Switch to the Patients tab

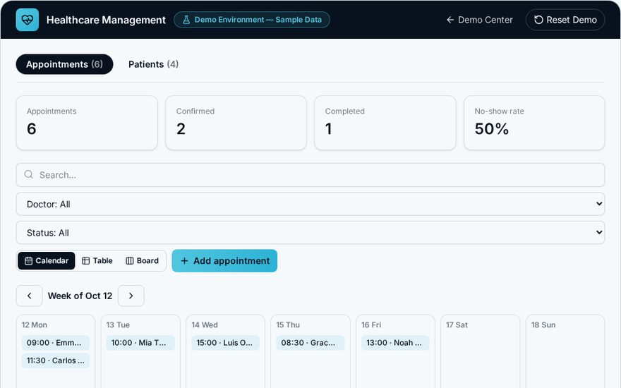pos(153,64)
